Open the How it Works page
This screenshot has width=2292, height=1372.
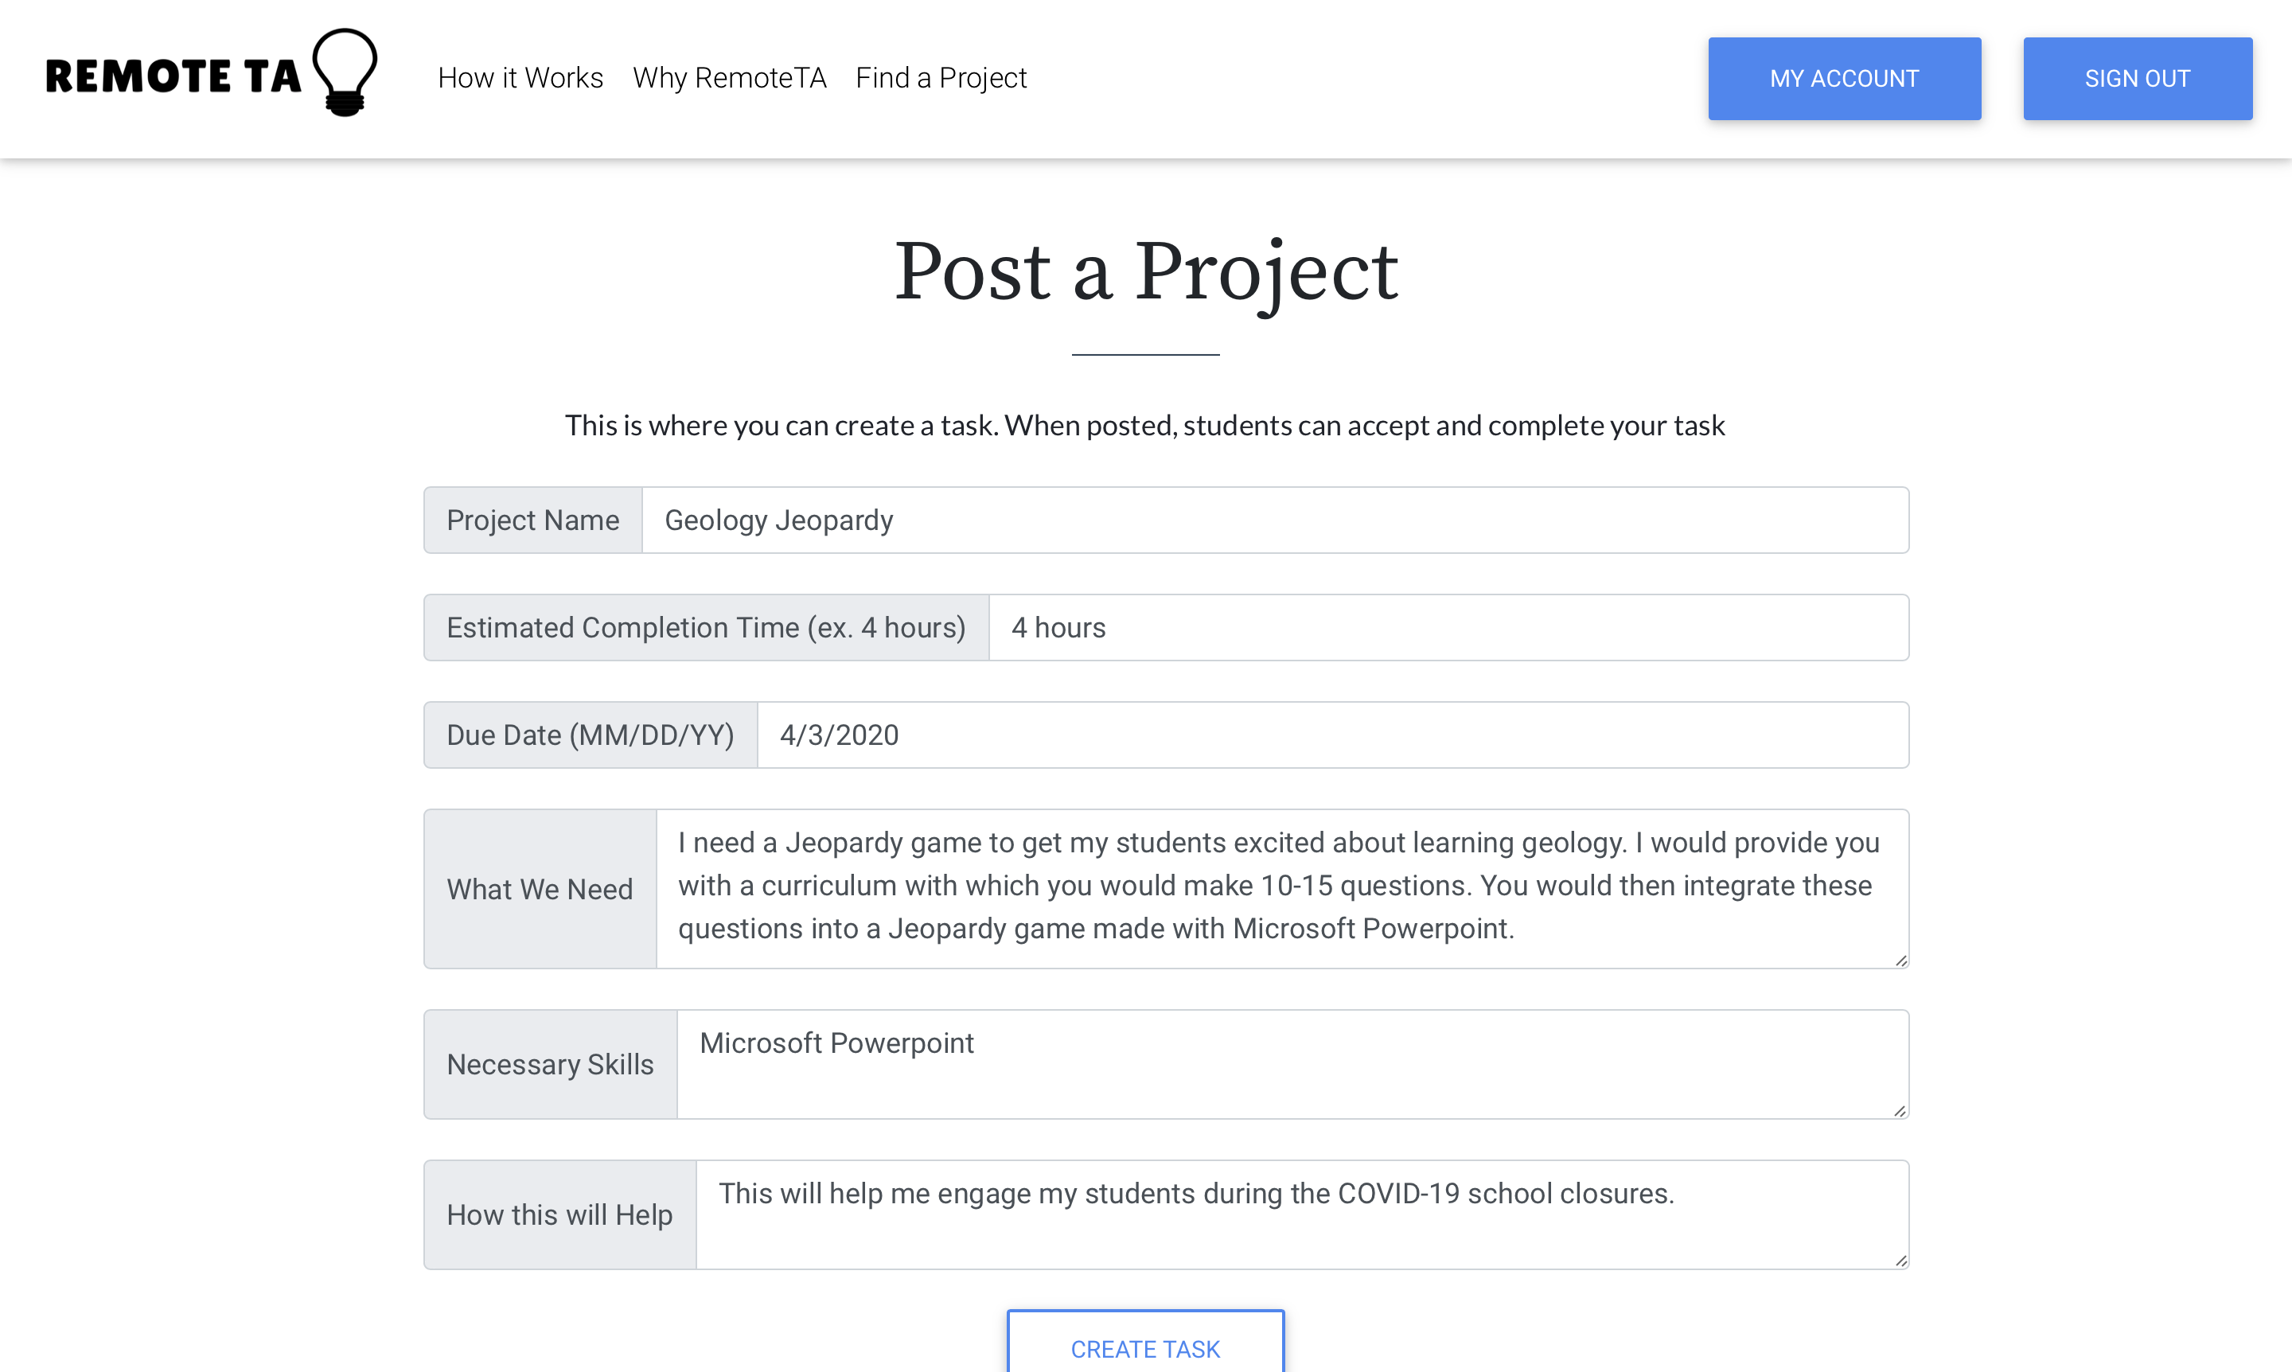click(520, 78)
